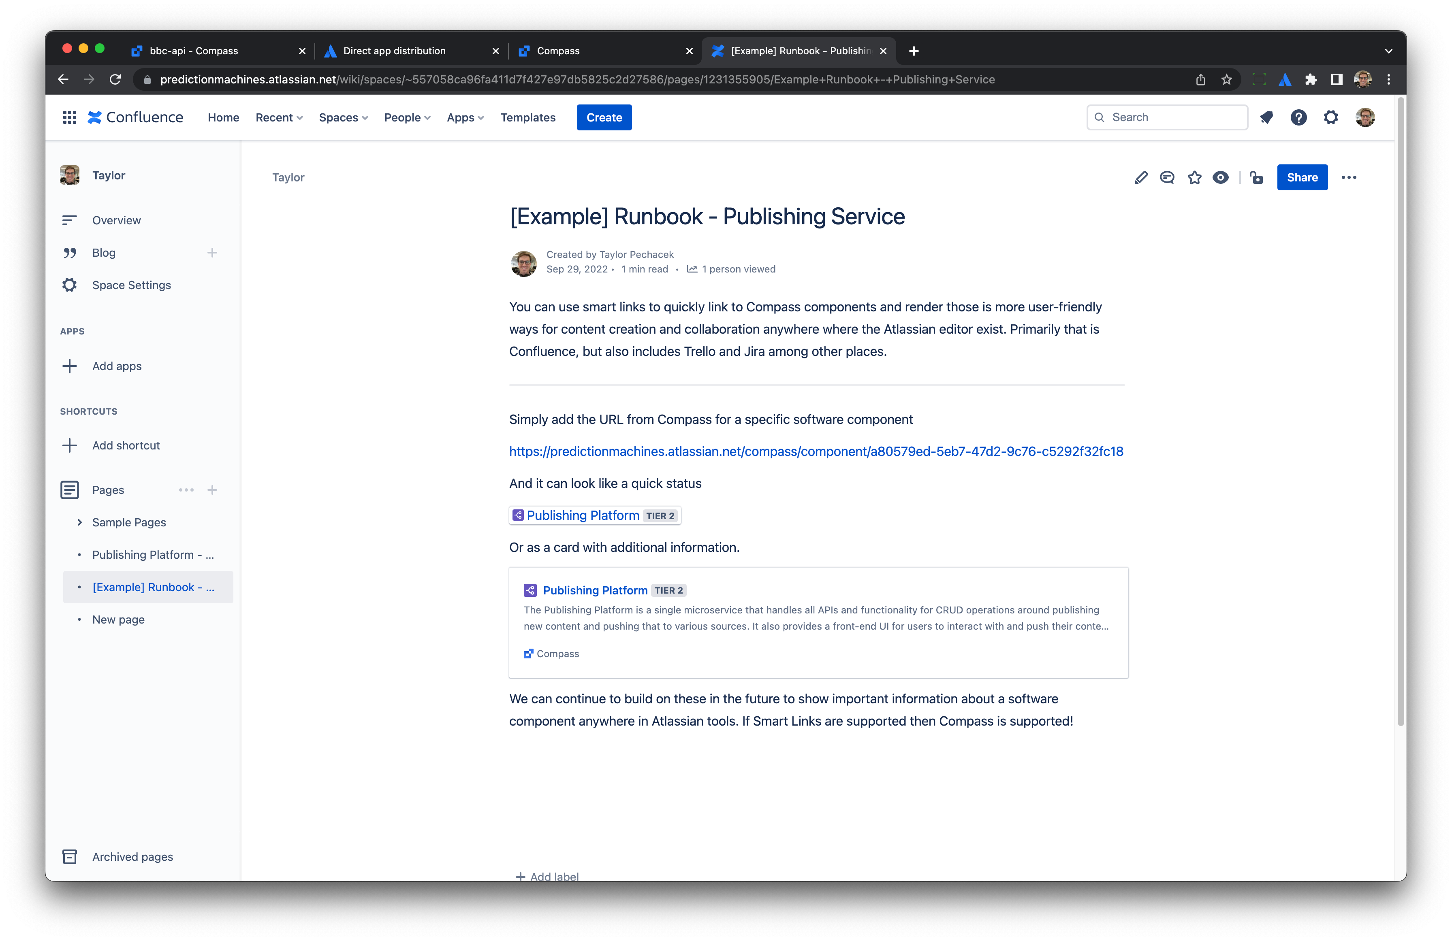Open inline comments with the comment bubble icon
This screenshot has width=1452, height=941.
pos(1167,177)
